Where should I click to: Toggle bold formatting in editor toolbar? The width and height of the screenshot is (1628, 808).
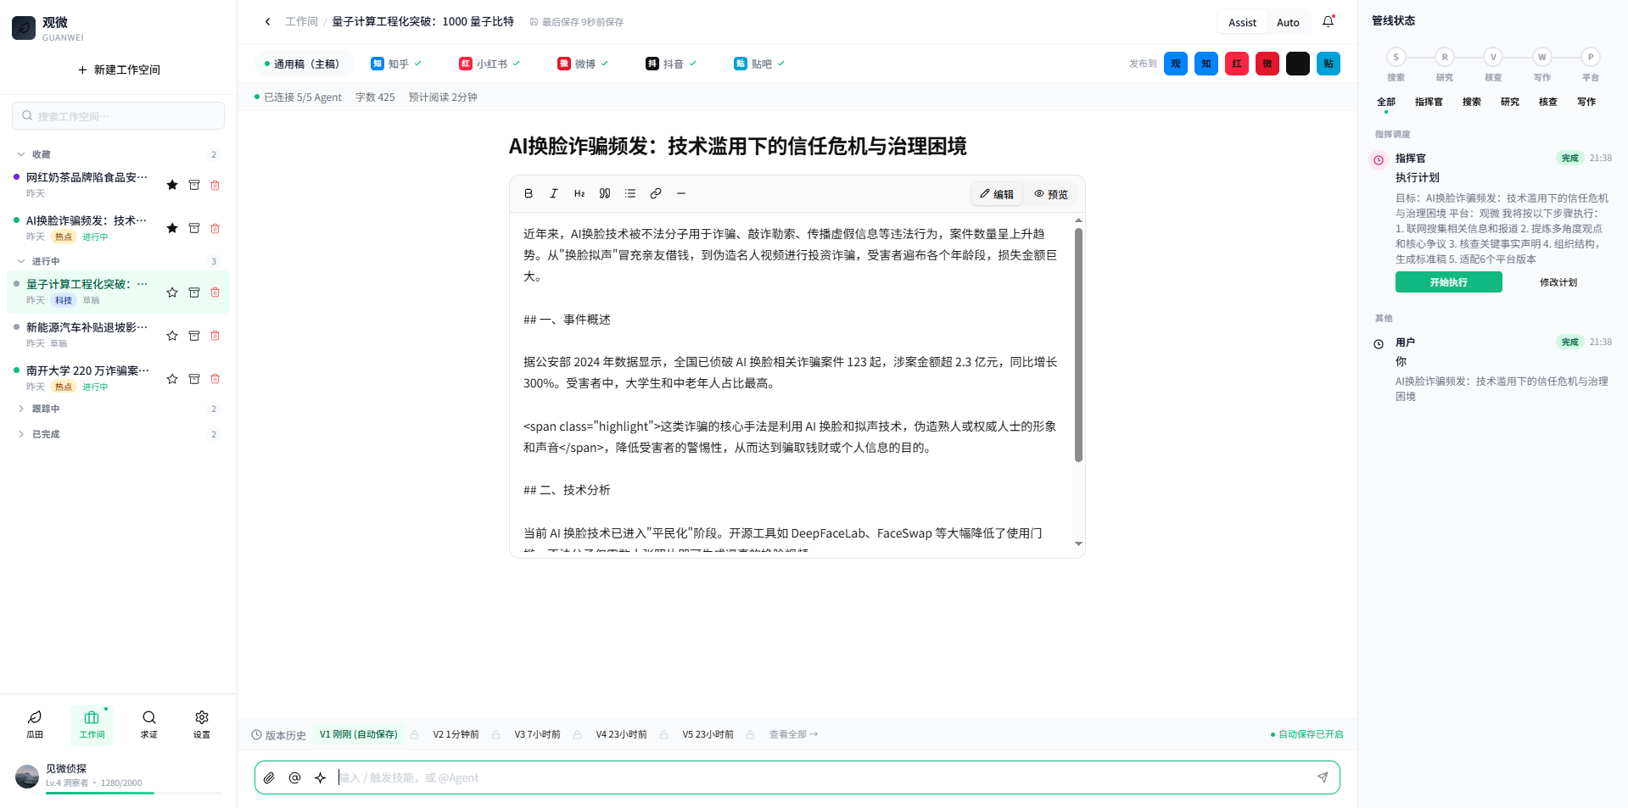(x=529, y=193)
